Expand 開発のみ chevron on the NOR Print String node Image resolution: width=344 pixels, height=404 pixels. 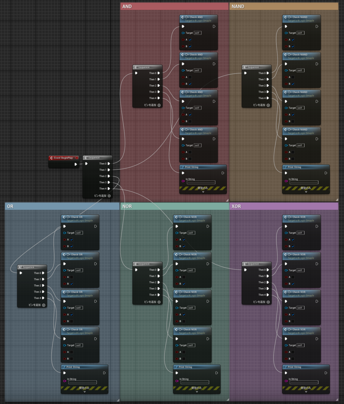197,392
